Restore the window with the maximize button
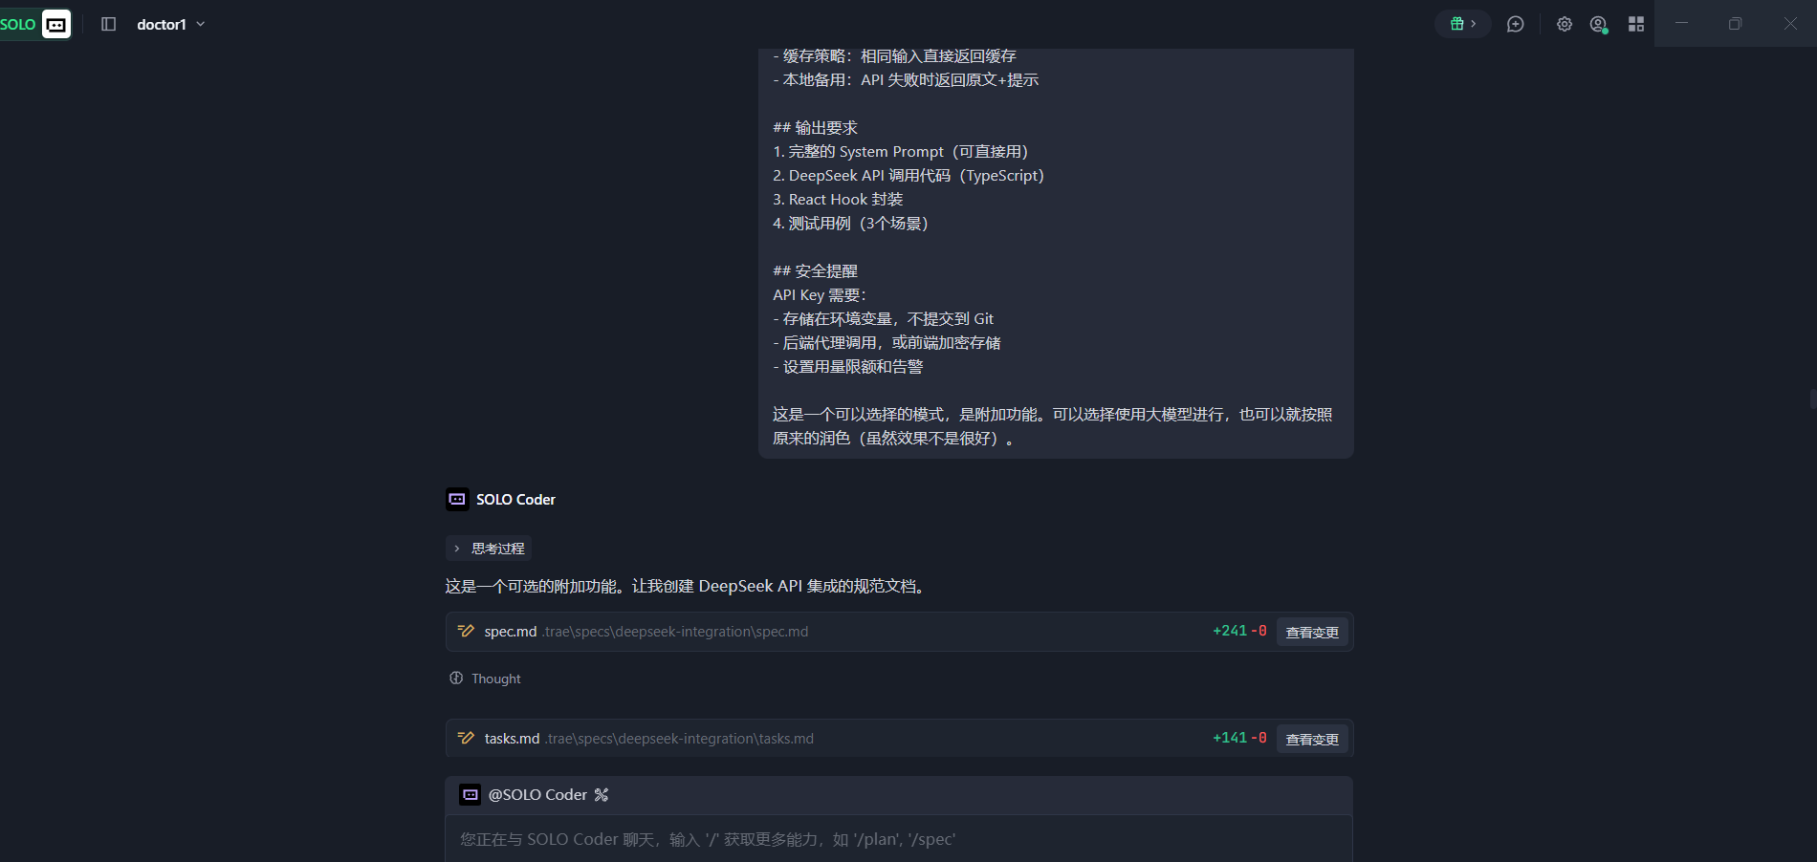The height and width of the screenshot is (862, 1817). click(x=1735, y=24)
